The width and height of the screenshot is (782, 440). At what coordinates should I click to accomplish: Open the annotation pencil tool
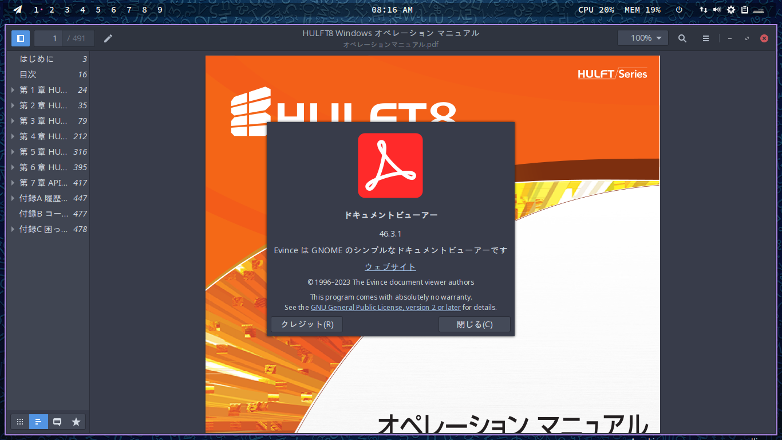coord(108,38)
